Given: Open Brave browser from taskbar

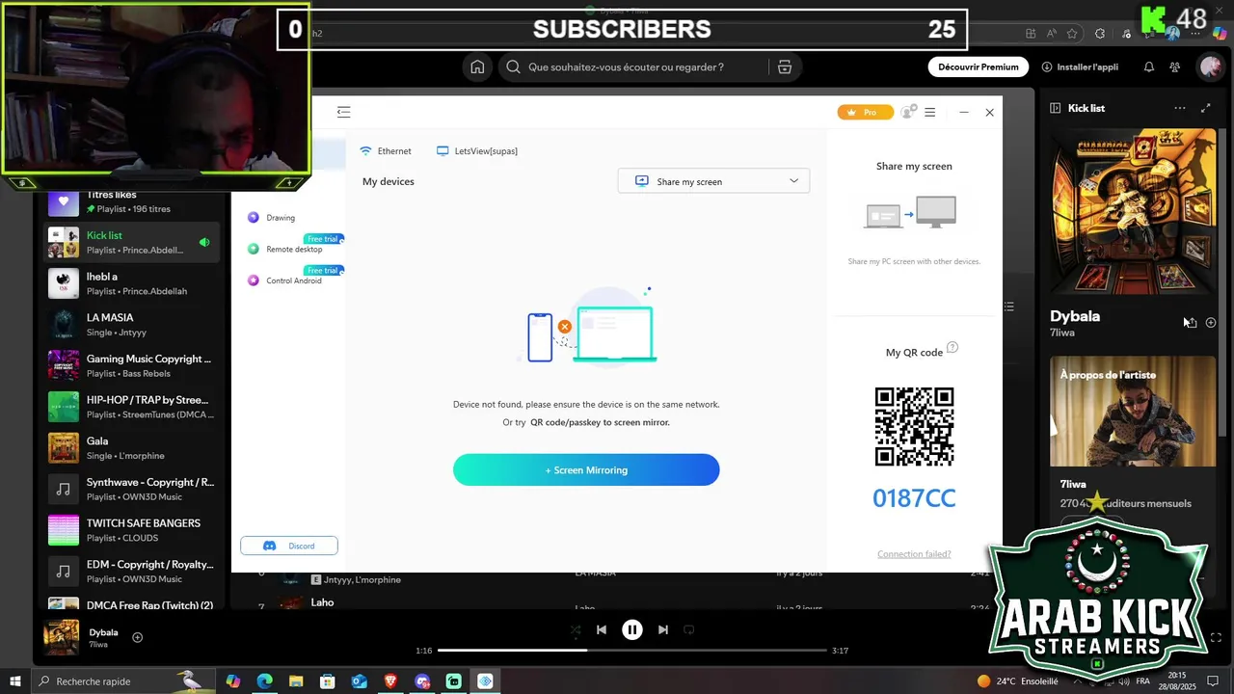Looking at the screenshot, I should pyautogui.click(x=390, y=681).
